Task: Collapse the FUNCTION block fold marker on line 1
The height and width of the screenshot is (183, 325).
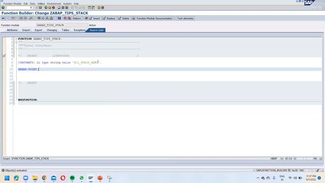Action: 16,39
